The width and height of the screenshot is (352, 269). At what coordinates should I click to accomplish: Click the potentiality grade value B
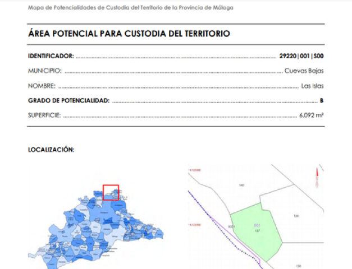pyautogui.click(x=322, y=101)
